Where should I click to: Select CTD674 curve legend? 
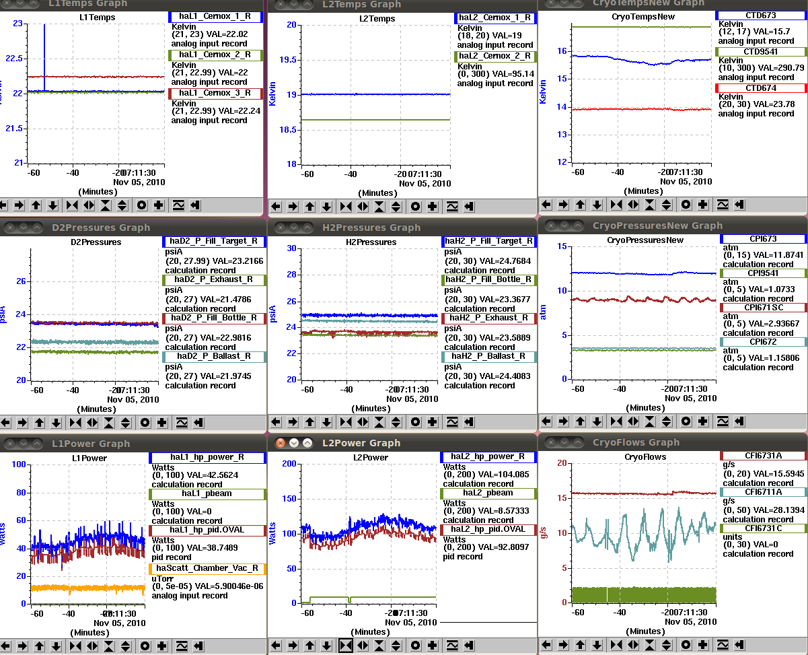coord(761,88)
